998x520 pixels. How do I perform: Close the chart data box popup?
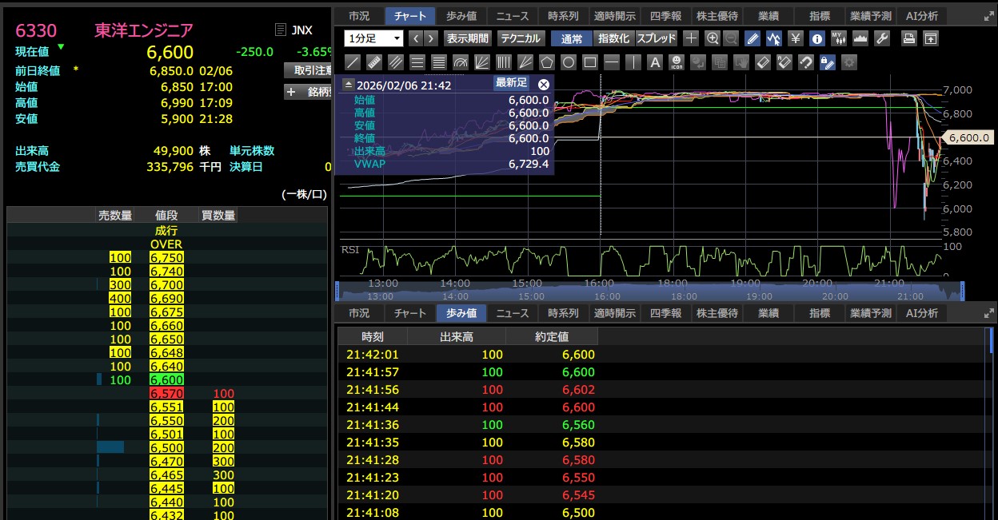[544, 84]
